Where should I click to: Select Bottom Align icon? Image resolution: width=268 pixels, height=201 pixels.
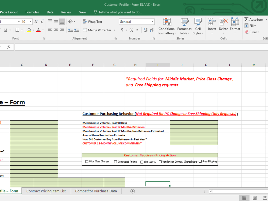[62, 21]
